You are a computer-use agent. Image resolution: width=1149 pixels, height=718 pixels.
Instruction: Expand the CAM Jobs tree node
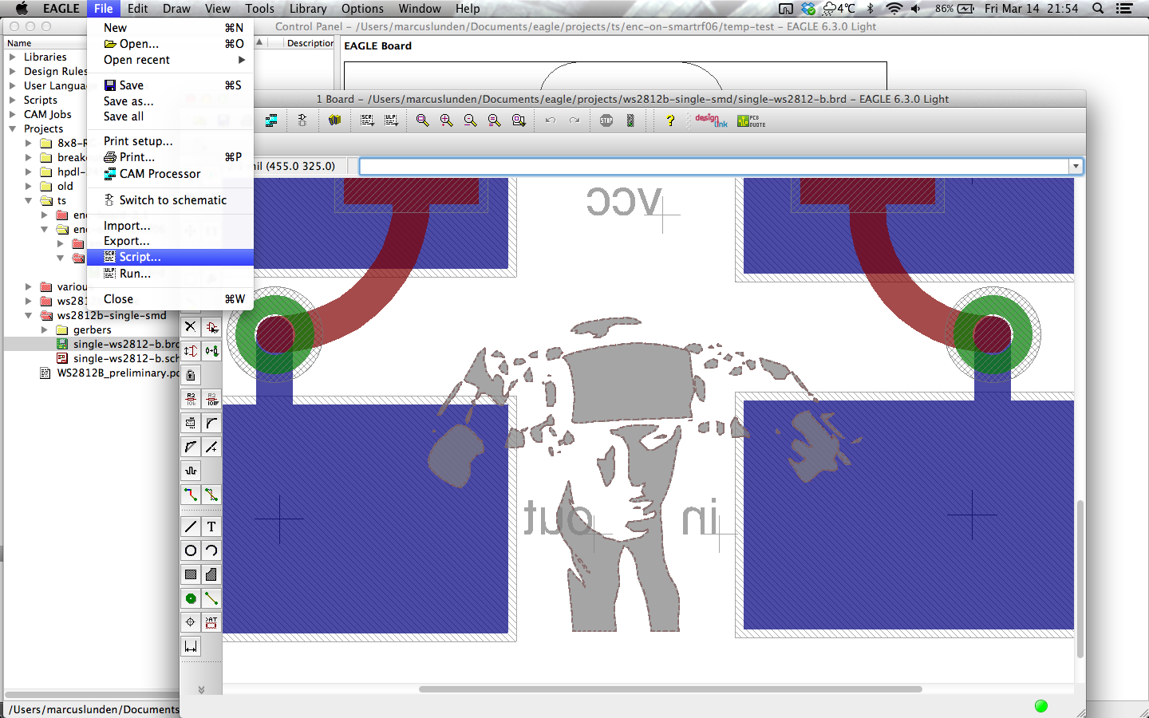[12, 114]
